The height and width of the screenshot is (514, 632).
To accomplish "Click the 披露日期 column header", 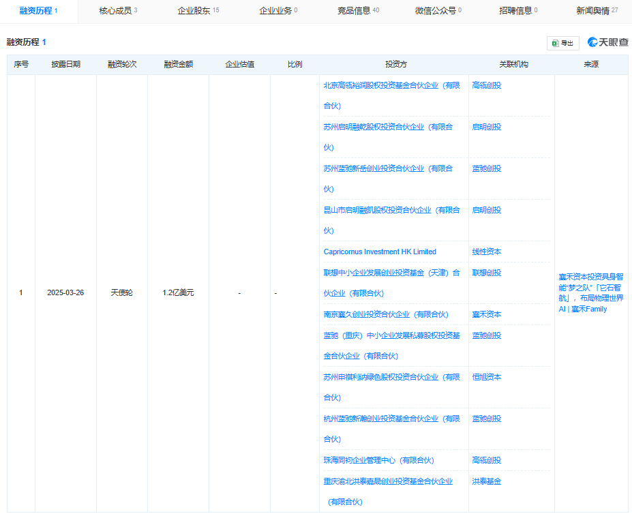I will (x=65, y=65).
